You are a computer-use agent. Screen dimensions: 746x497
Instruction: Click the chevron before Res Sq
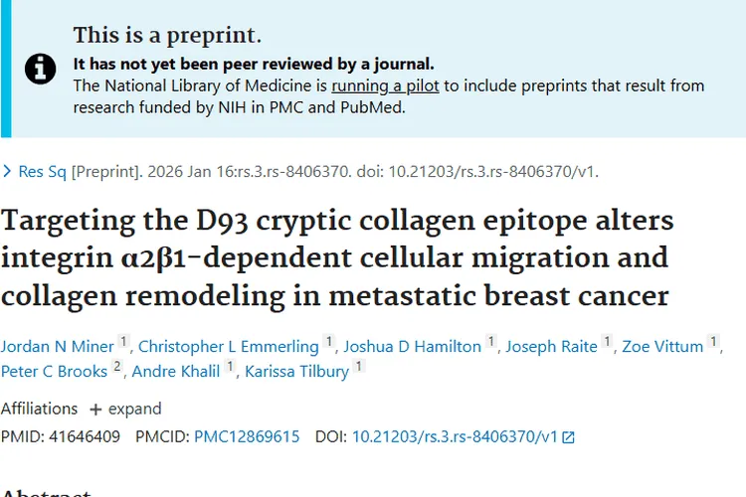pyautogui.click(x=7, y=172)
